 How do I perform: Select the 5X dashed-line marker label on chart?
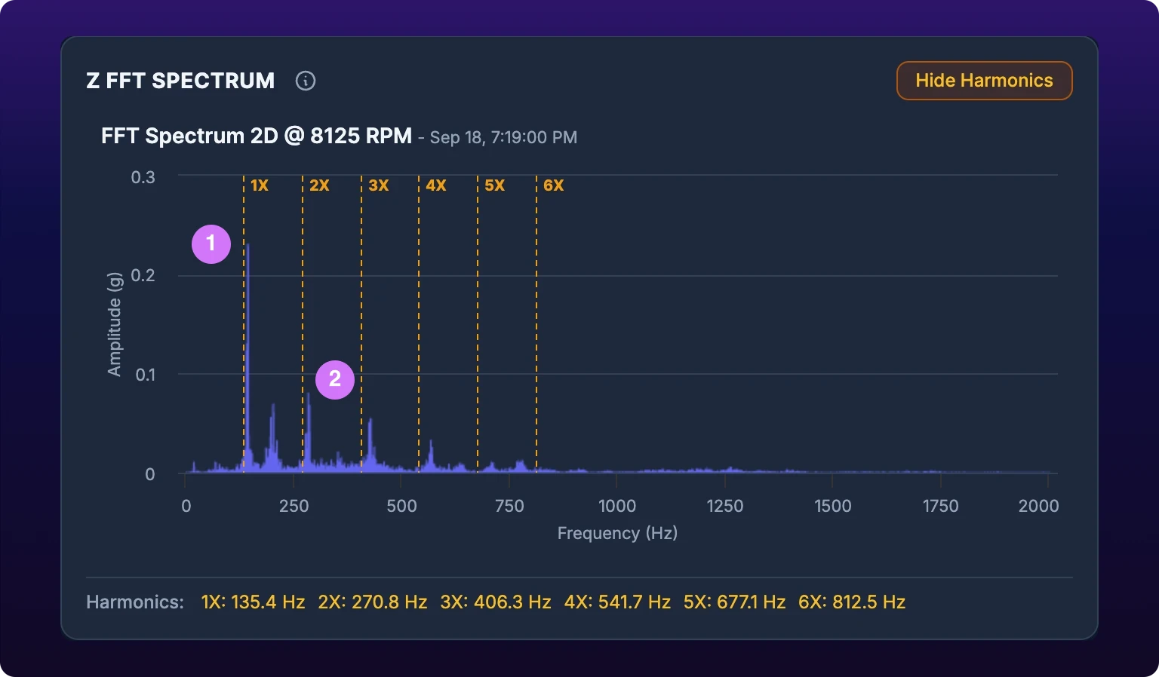coord(495,185)
